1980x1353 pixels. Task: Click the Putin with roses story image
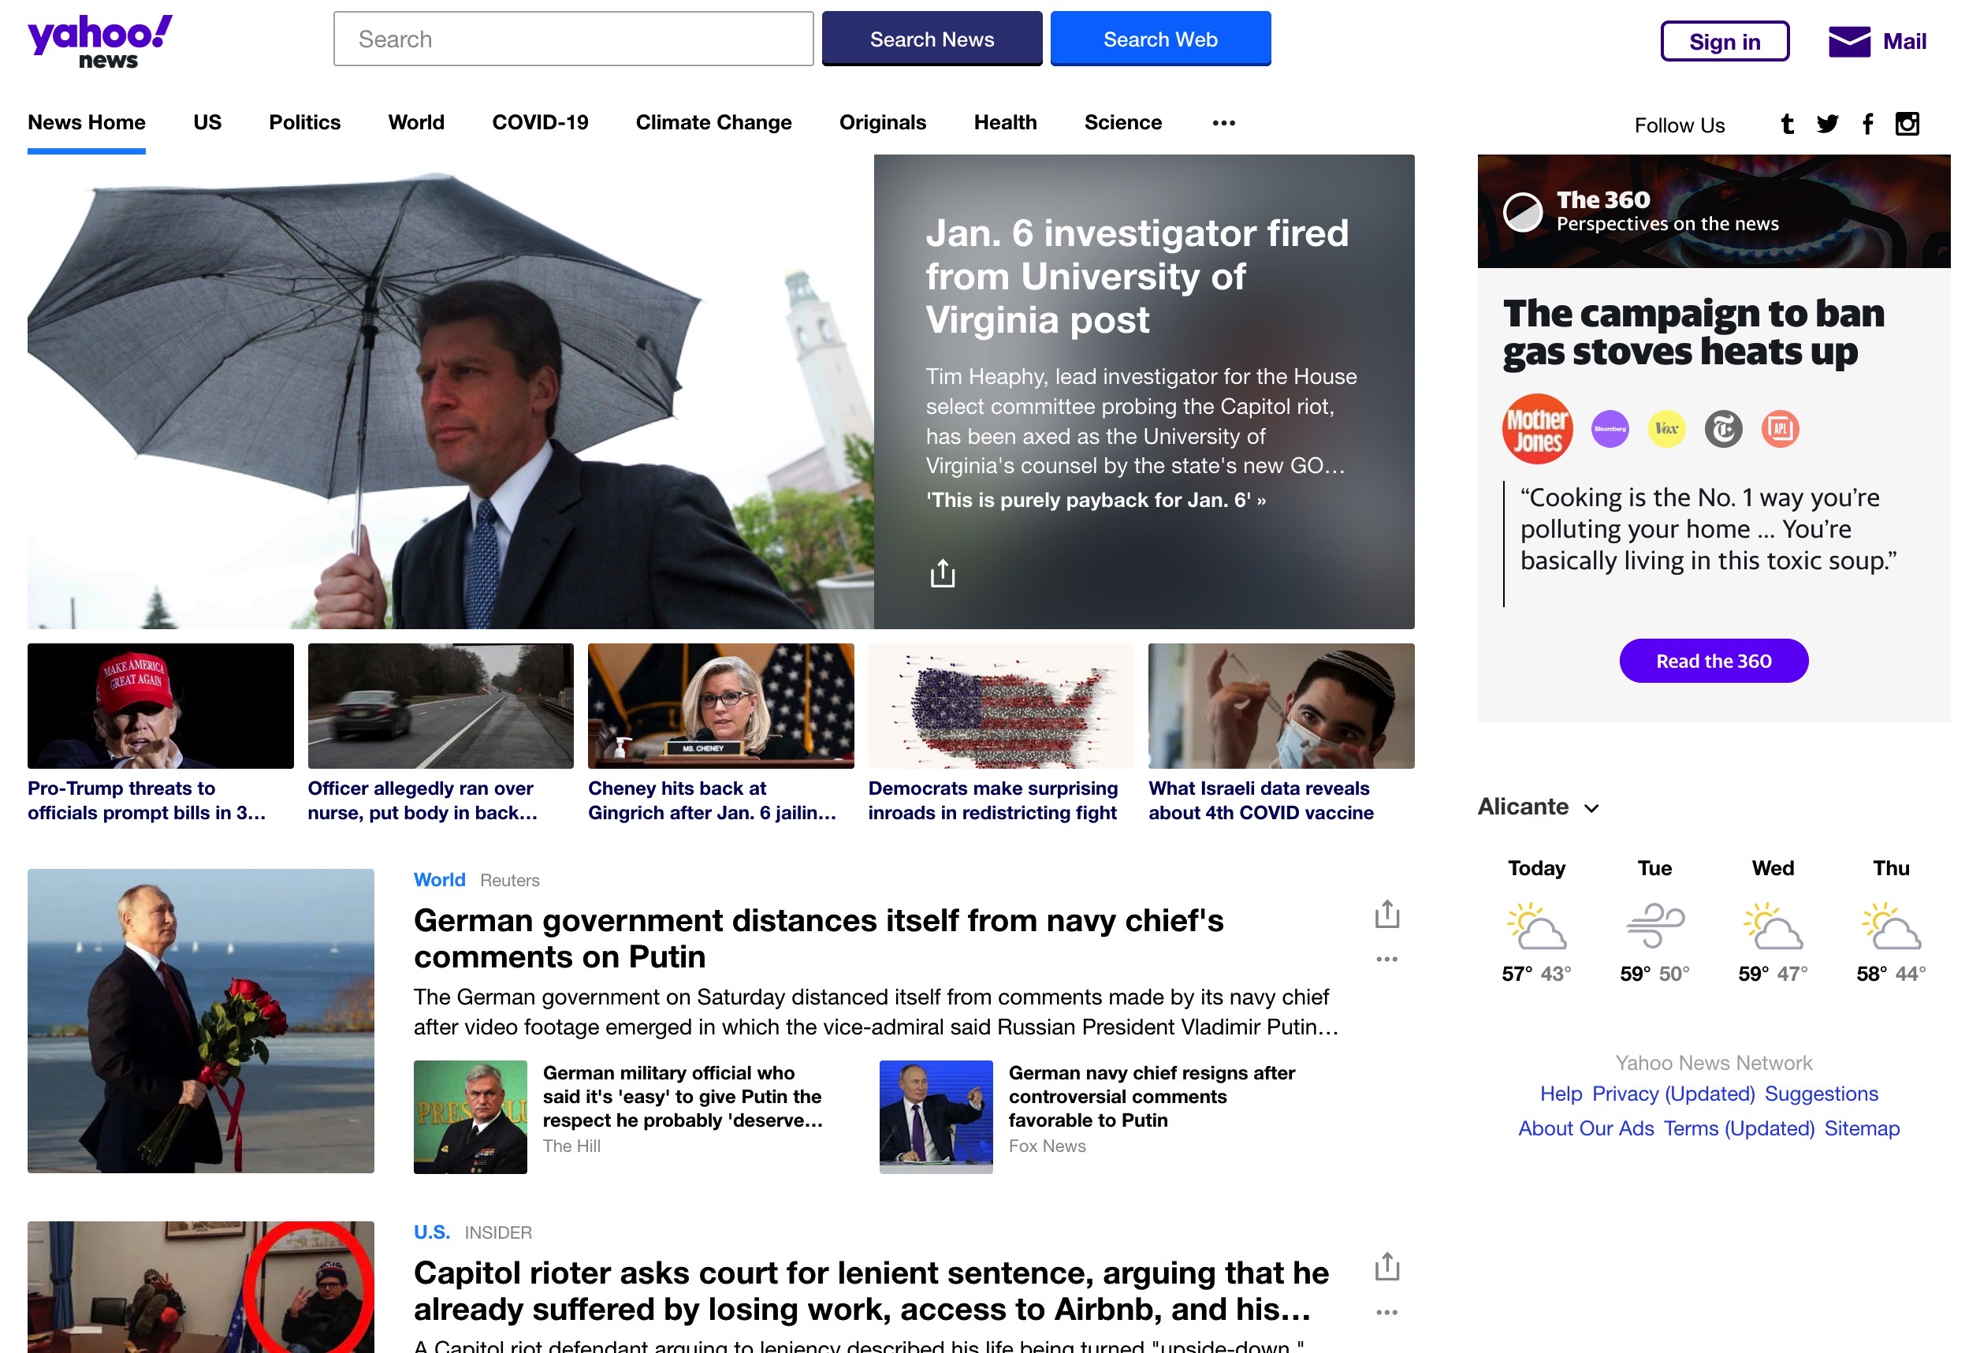tap(200, 1021)
